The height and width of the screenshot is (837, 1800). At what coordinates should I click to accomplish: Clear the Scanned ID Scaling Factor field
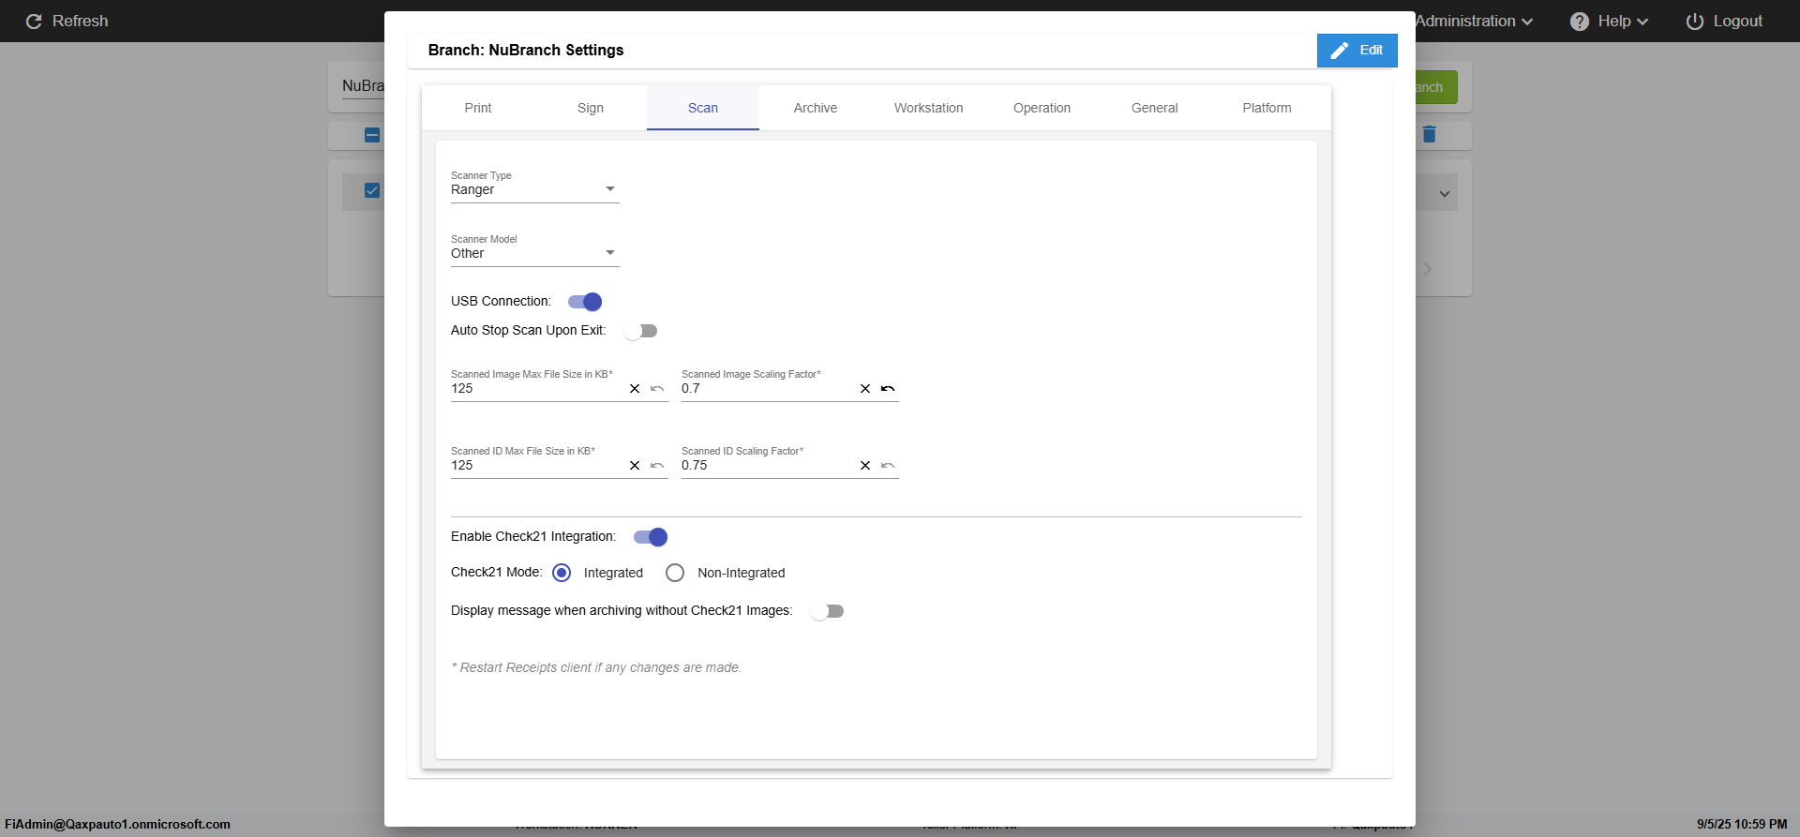pos(865,466)
